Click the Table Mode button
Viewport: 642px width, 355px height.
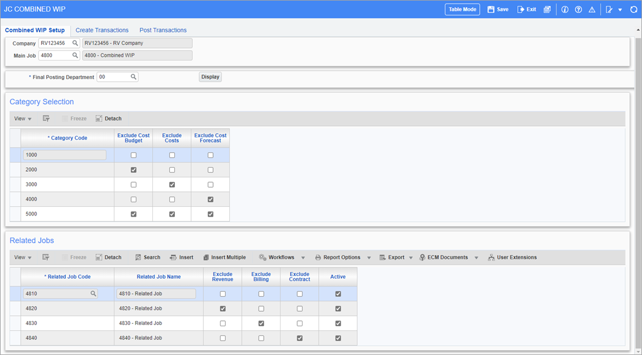[x=462, y=9]
